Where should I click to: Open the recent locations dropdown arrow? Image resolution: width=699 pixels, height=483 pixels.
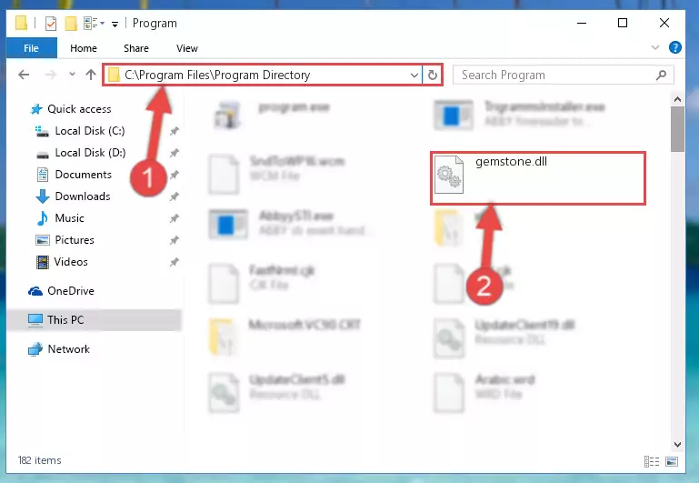click(x=72, y=75)
